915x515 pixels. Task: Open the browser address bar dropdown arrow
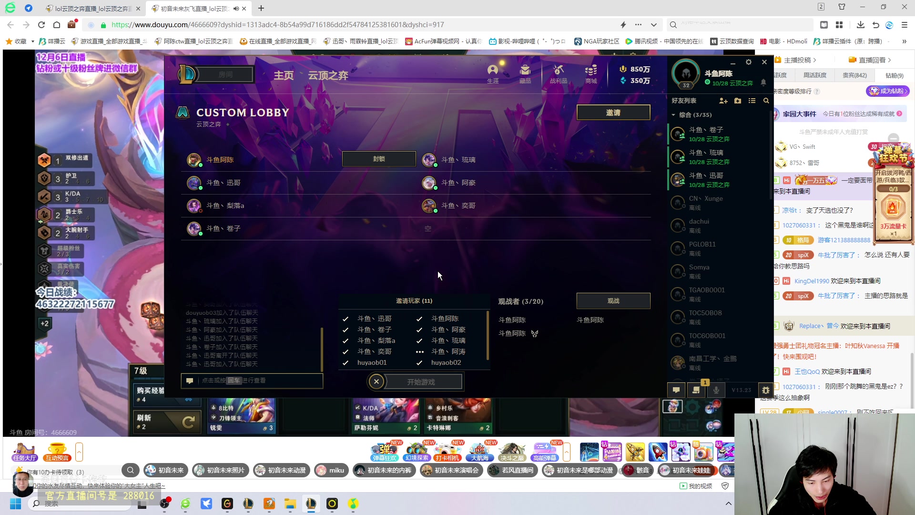tap(653, 25)
